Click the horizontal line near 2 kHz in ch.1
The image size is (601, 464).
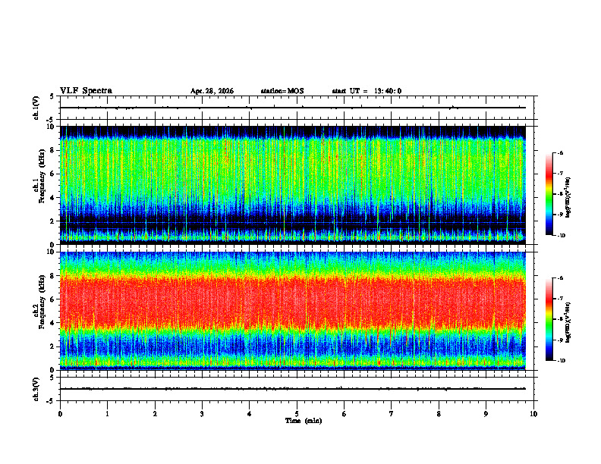coord(293,222)
